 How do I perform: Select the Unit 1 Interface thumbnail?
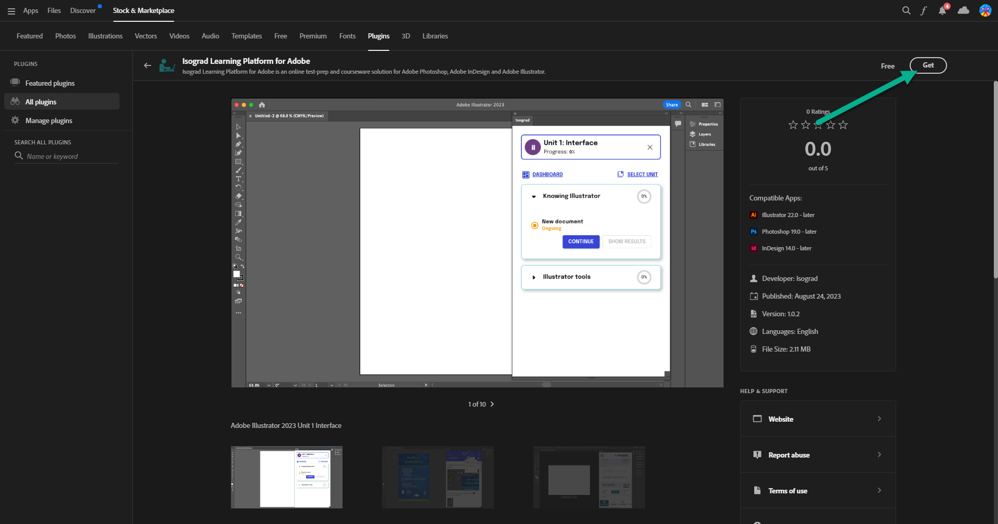pos(286,477)
